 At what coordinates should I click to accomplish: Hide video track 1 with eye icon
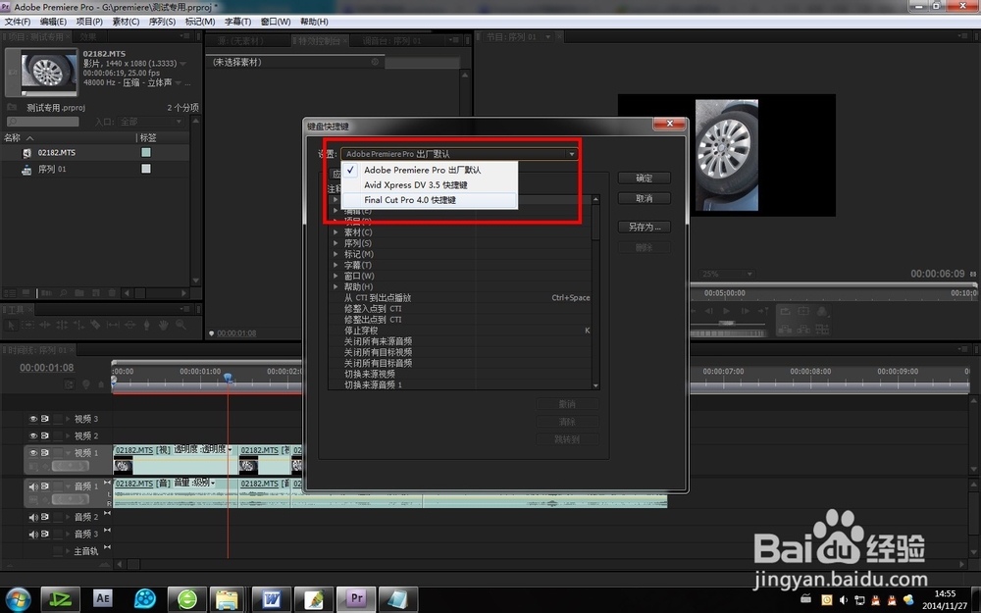pyautogui.click(x=33, y=453)
